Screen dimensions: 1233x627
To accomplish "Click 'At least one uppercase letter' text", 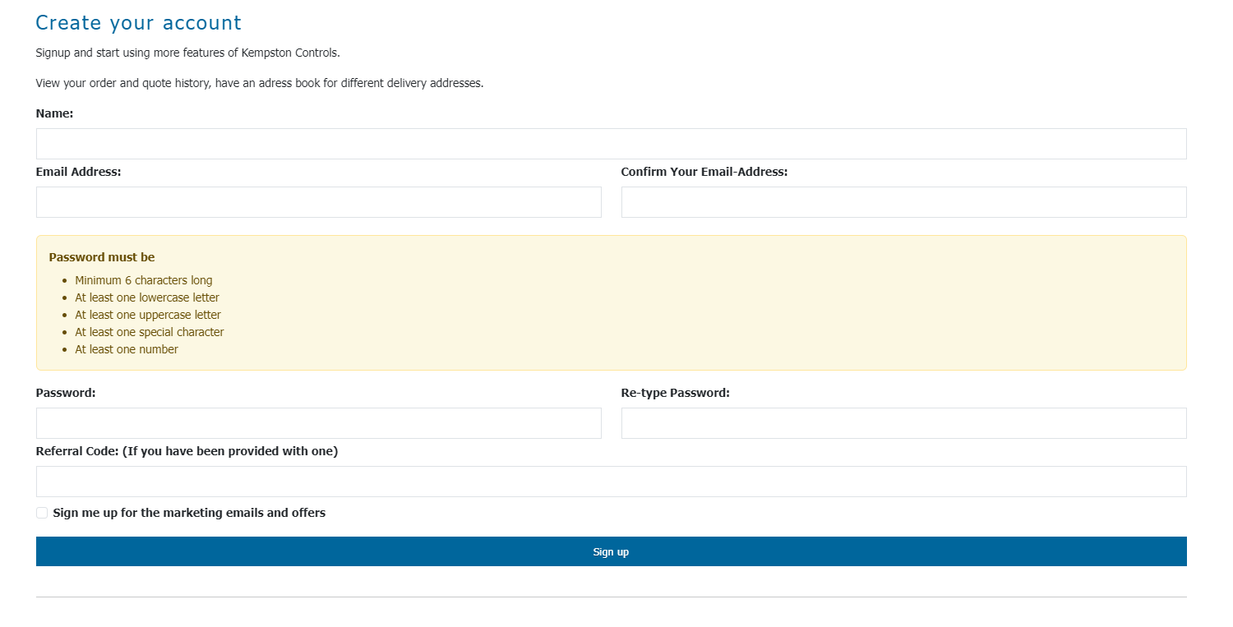I will point(148,315).
